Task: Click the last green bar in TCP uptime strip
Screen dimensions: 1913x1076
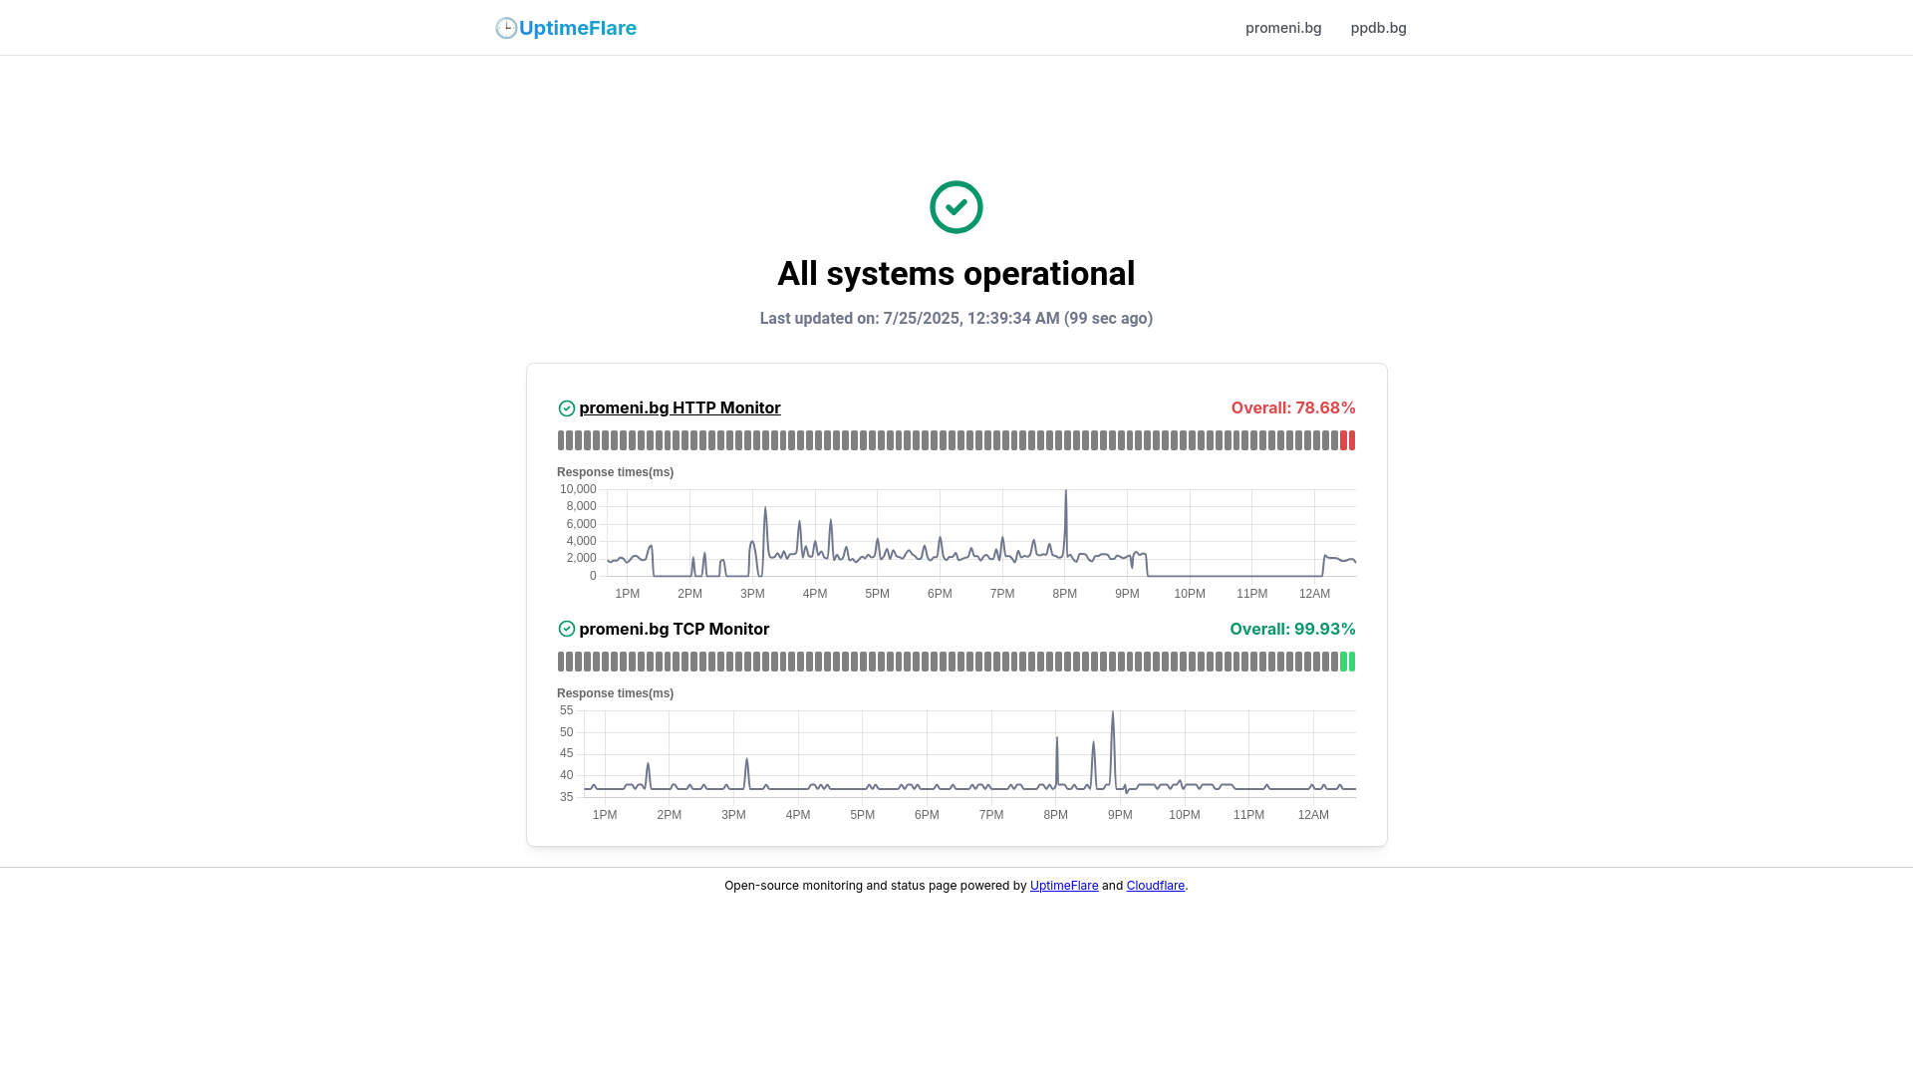Action: [1352, 662]
